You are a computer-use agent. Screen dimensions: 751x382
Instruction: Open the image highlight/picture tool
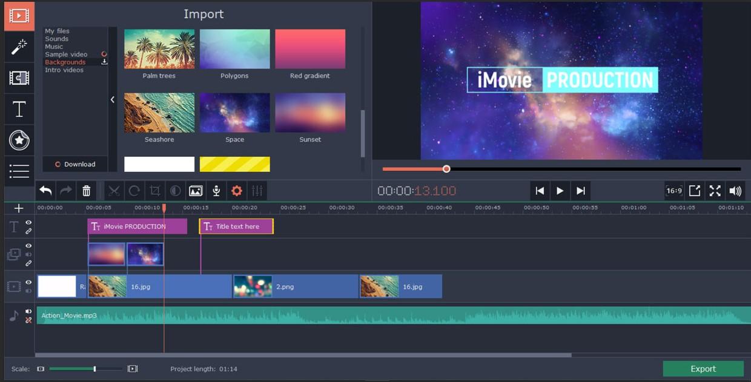coord(196,191)
